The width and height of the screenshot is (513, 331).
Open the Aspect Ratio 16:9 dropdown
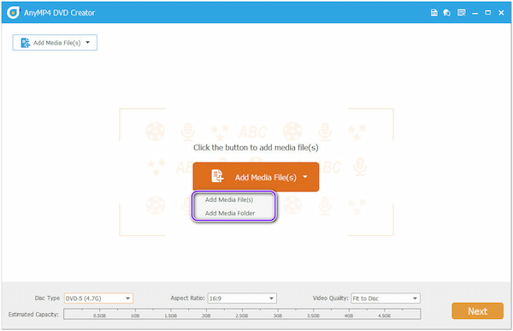tap(242, 298)
